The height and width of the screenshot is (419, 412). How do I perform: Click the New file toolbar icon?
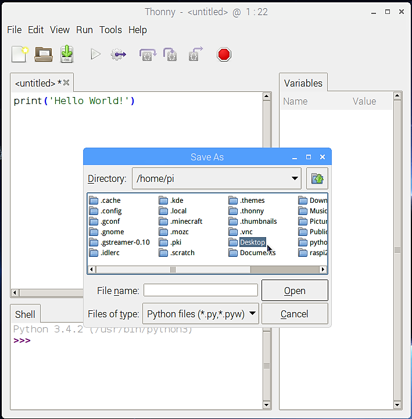click(x=20, y=54)
